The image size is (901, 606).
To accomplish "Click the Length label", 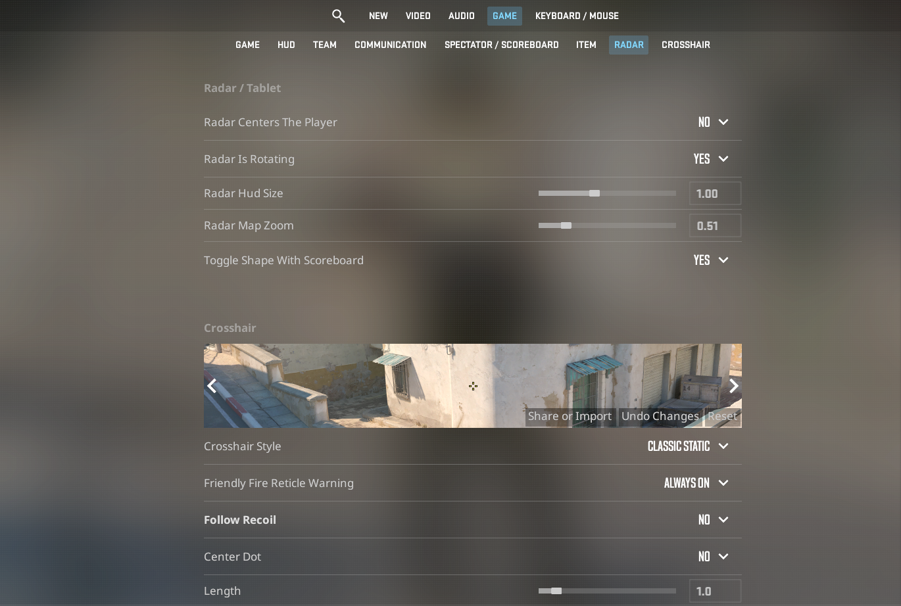I will (x=222, y=591).
